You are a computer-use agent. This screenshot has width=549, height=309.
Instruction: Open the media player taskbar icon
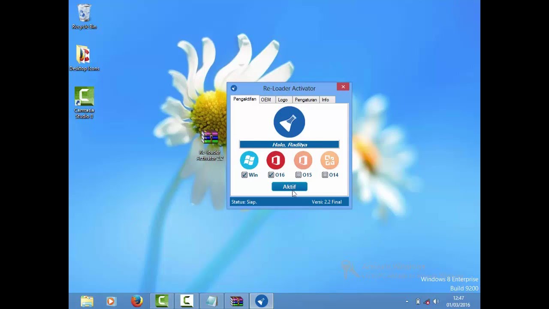pyautogui.click(x=111, y=301)
